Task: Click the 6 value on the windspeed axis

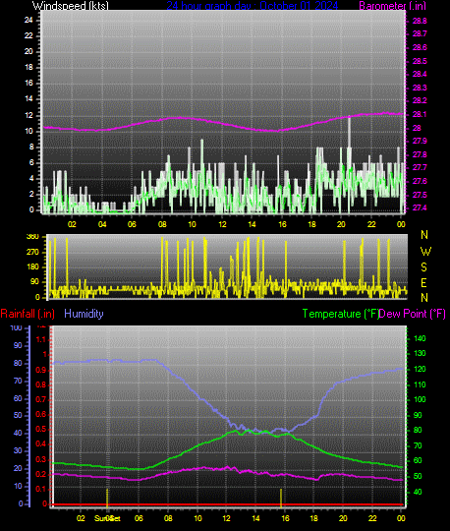Action: tap(31, 163)
